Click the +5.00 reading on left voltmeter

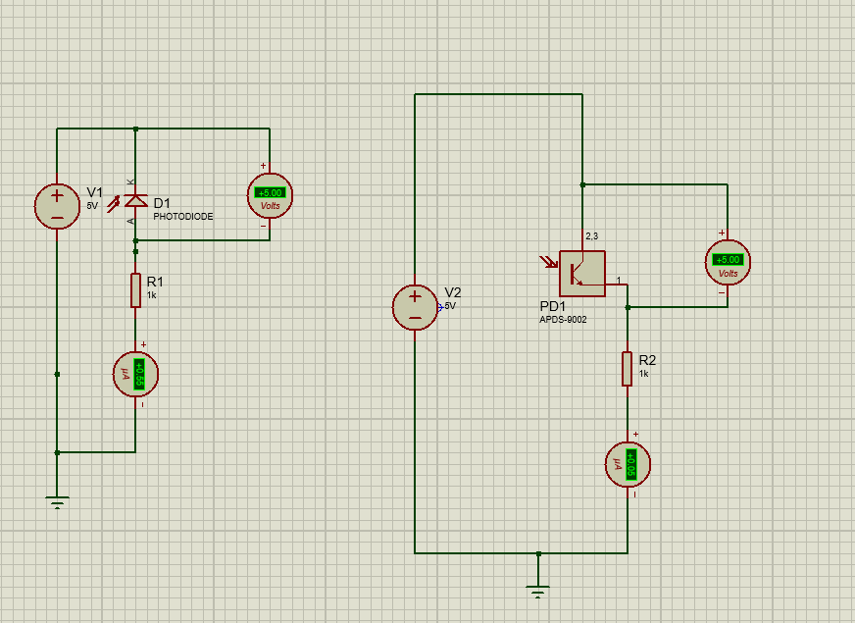270,192
